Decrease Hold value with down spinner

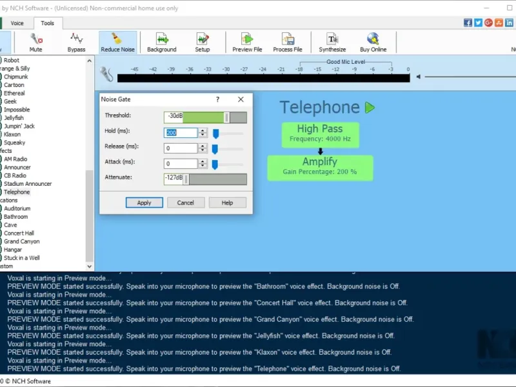(203, 135)
